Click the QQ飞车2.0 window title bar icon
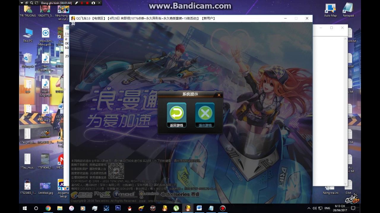The width and height of the screenshot is (380, 213). click(73, 18)
